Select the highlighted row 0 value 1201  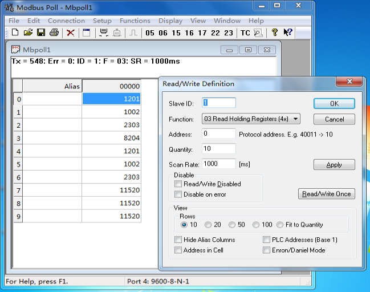(x=111, y=99)
